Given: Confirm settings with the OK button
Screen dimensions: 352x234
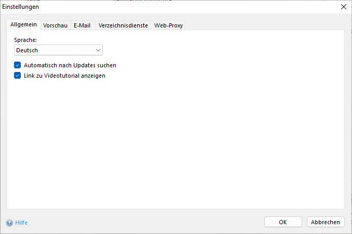Looking at the screenshot, I should point(283,222).
